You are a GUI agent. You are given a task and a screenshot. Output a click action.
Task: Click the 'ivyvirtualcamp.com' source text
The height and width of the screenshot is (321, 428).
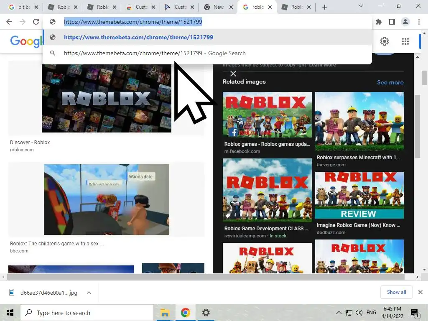(245, 236)
